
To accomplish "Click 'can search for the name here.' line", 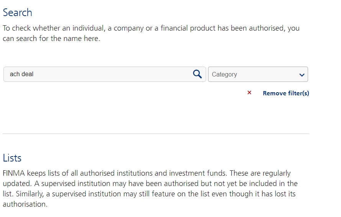I will pyautogui.click(x=51, y=38).
